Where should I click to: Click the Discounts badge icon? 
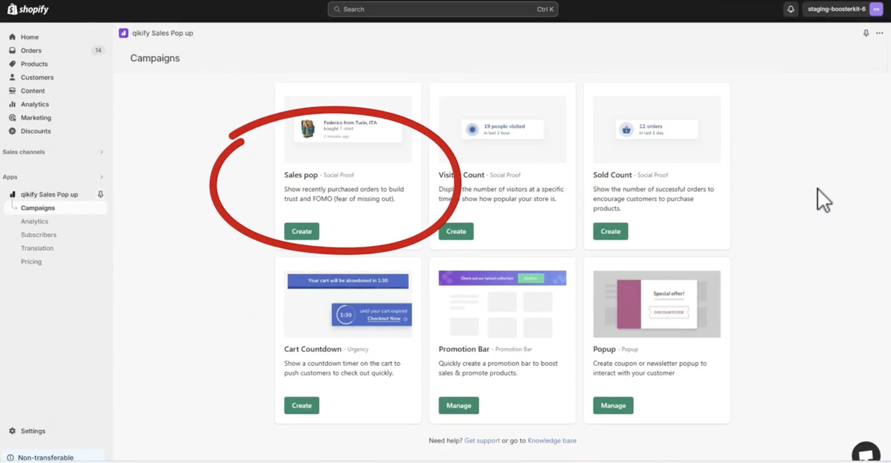click(12, 131)
